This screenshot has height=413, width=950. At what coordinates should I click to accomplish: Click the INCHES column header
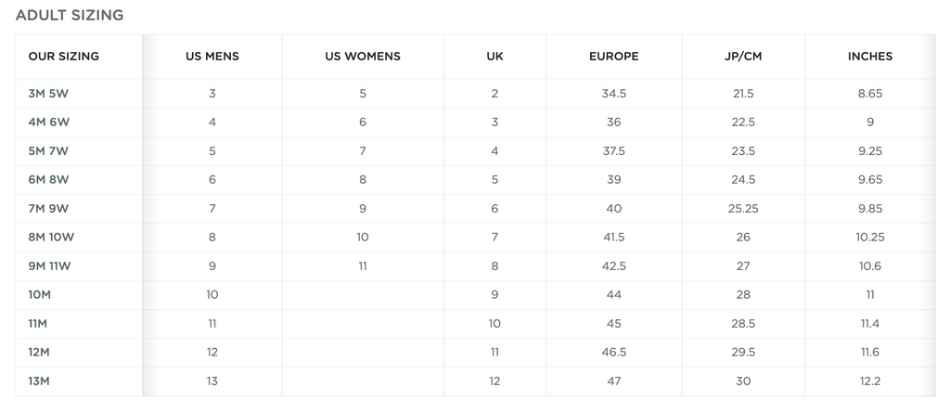coord(870,57)
